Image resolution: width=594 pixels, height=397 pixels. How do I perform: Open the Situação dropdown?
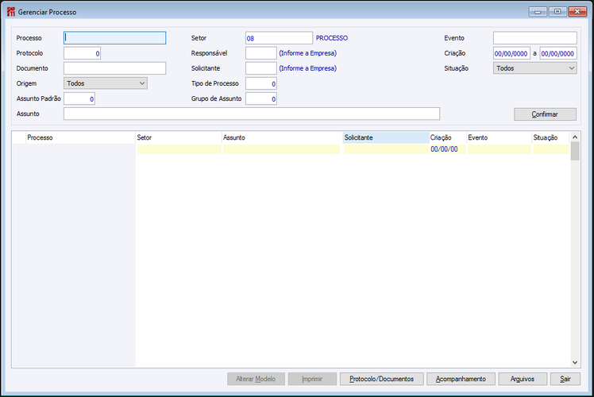[x=535, y=68]
